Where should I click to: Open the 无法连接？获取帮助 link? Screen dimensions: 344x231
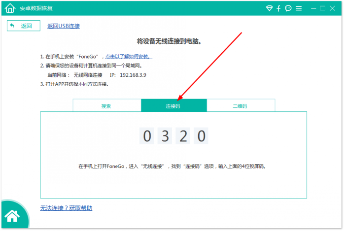click(x=66, y=208)
